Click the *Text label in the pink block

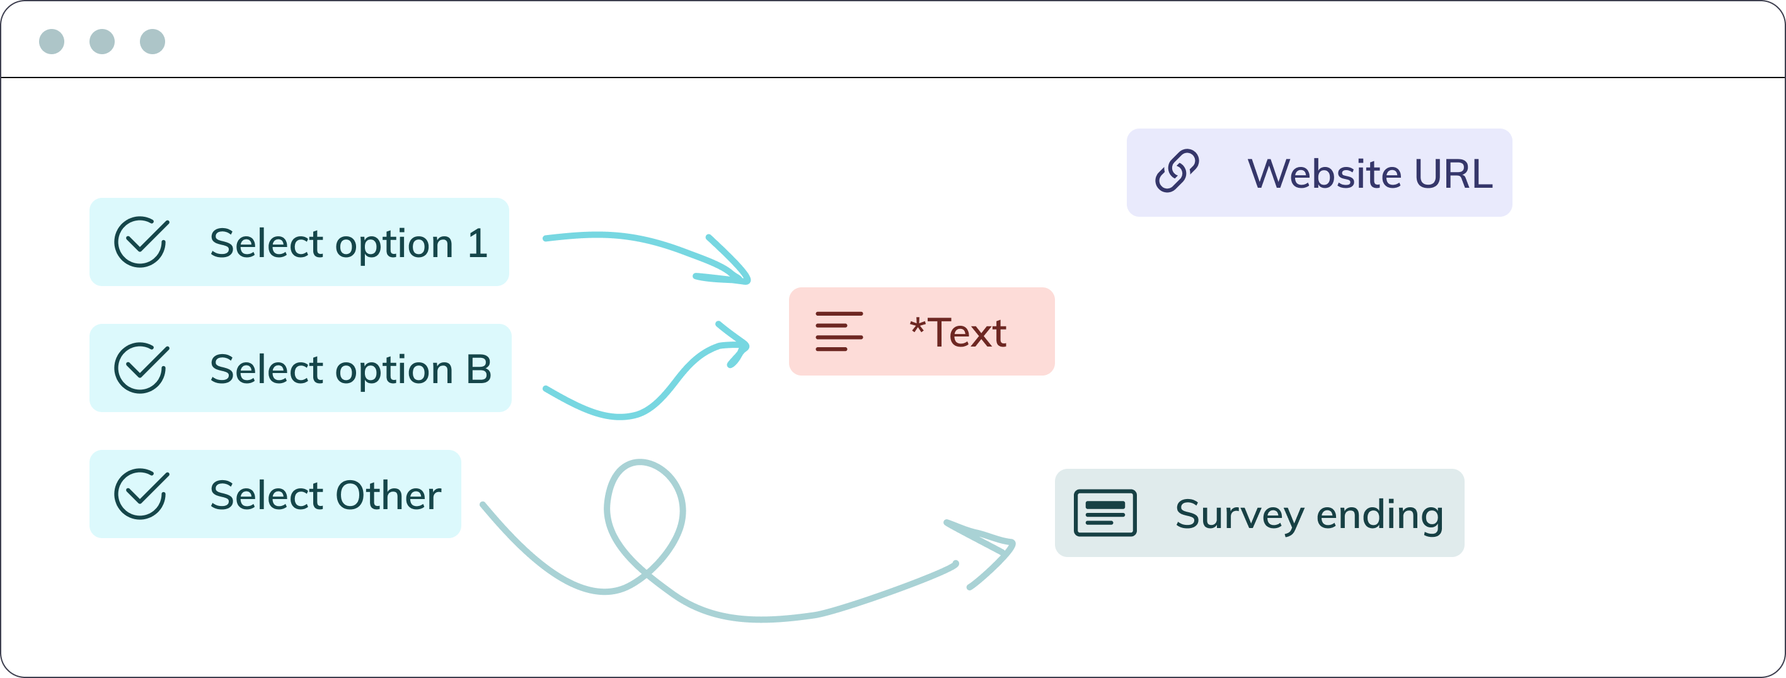958,333
